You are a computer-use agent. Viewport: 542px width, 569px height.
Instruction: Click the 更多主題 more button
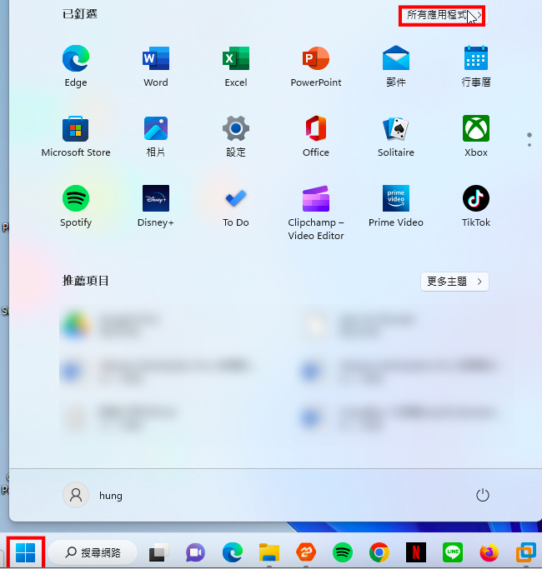454,282
